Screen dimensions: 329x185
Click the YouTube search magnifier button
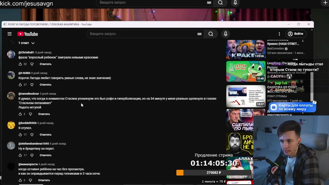click(211, 34)
